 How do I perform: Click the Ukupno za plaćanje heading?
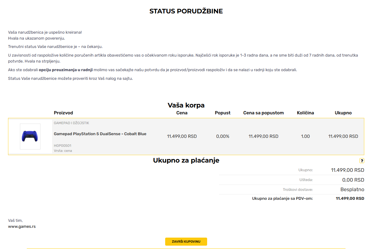coord(186,160)
